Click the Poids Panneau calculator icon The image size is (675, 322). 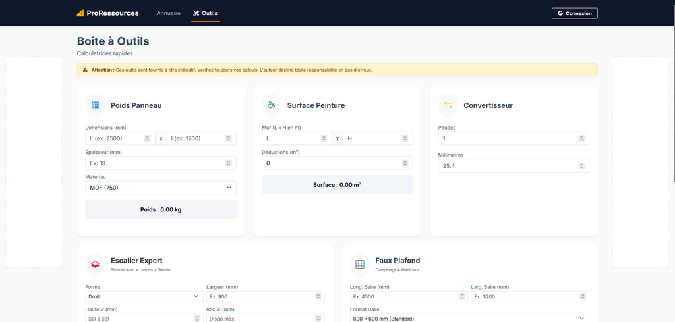[96, 105]
